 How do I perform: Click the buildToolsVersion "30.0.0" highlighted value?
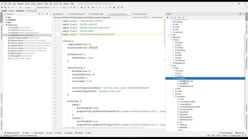tap(93, 47)
